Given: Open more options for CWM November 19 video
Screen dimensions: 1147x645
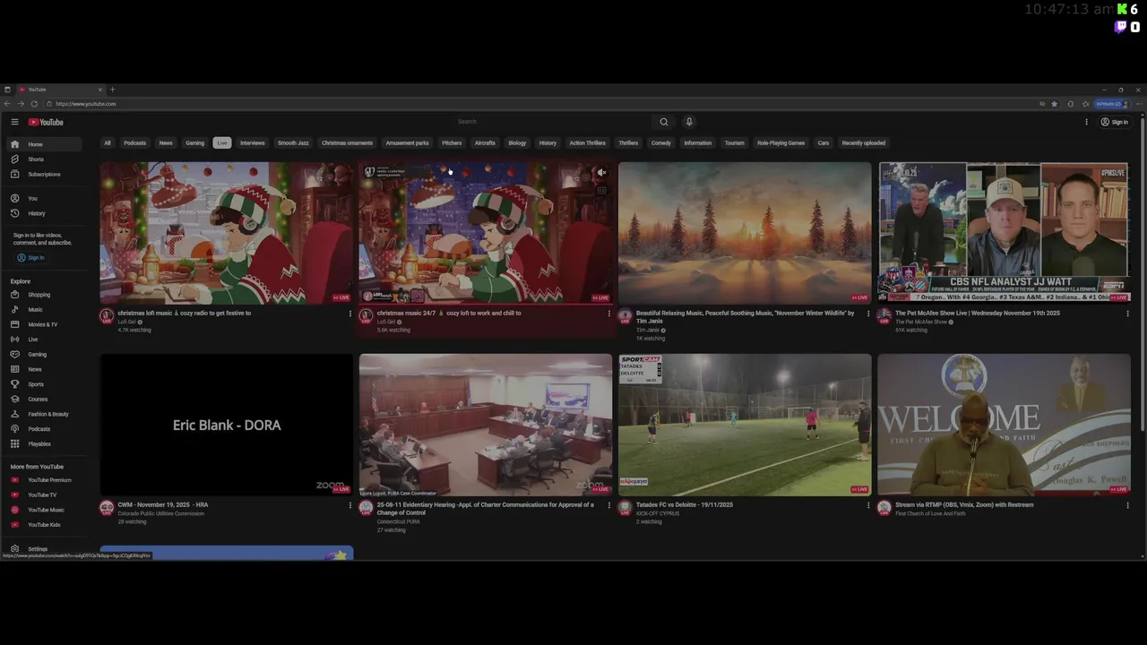Looking at the screenshot, I should click(349, 505).
